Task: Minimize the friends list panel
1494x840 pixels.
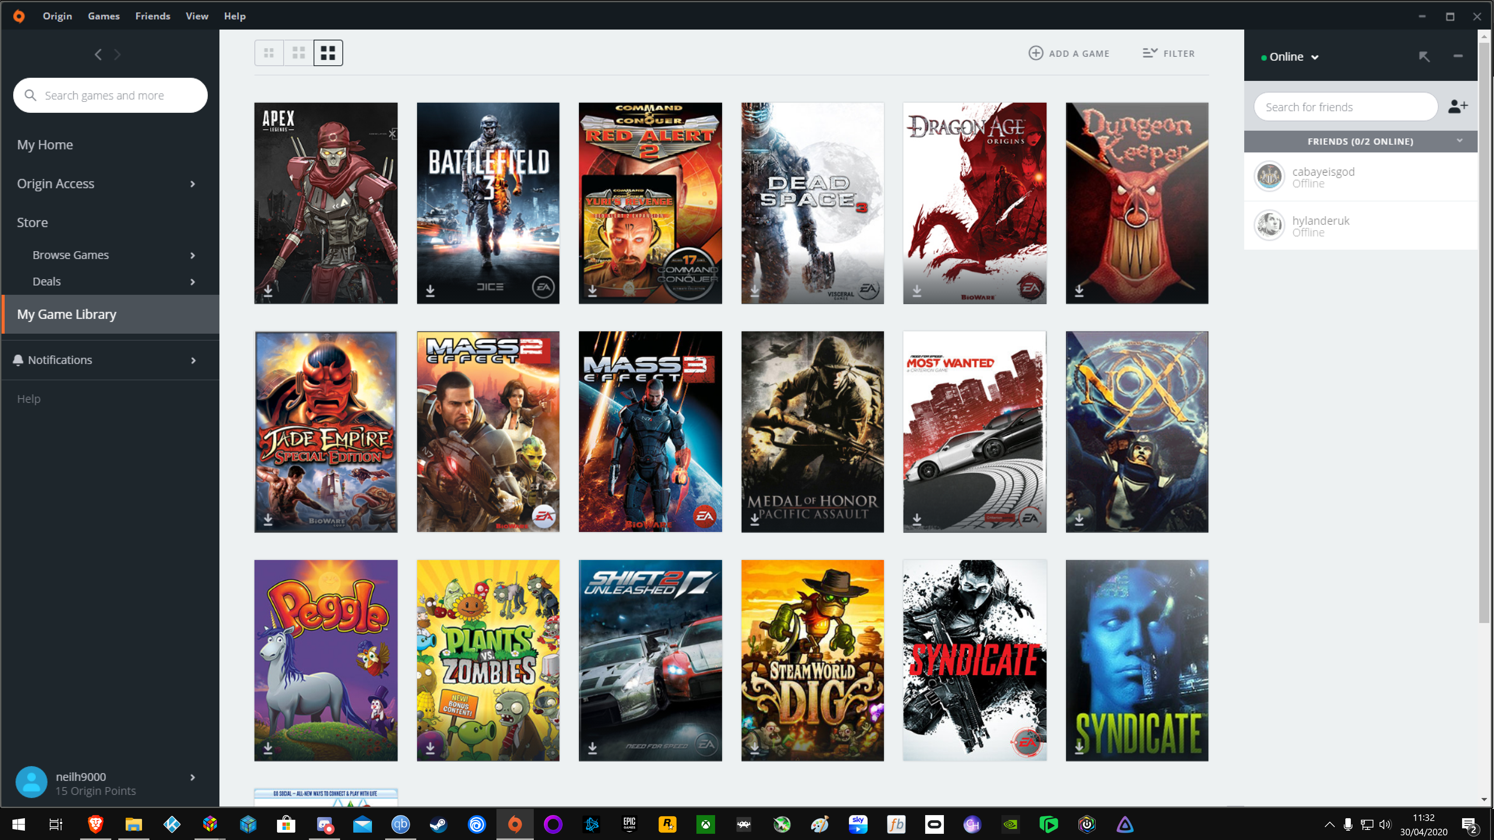Action: (x=1457, y=56)
